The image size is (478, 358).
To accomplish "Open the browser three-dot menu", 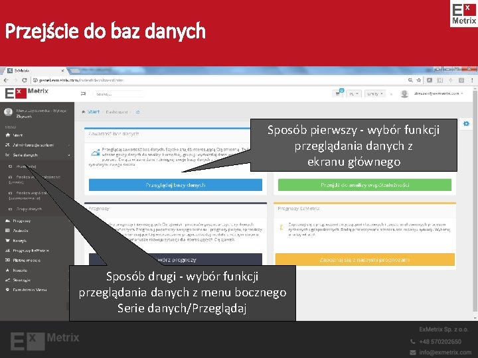I will click(x=472, y=80).
